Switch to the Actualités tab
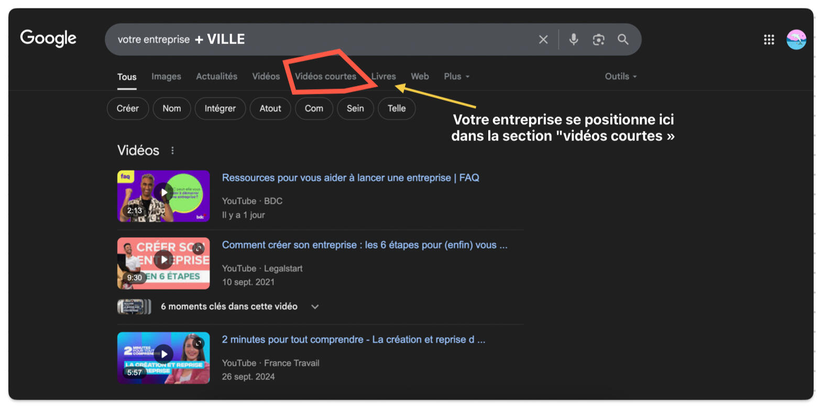Screen dimensions: 822x409 pyautogui.click(x=216, y=76)
